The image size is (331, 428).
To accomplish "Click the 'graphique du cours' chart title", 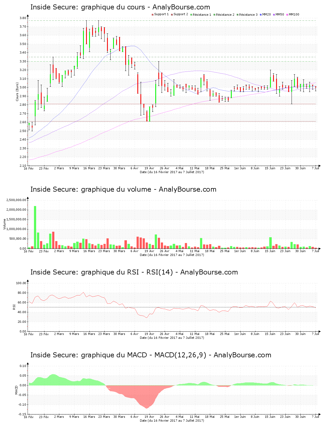I will (120, 7).
